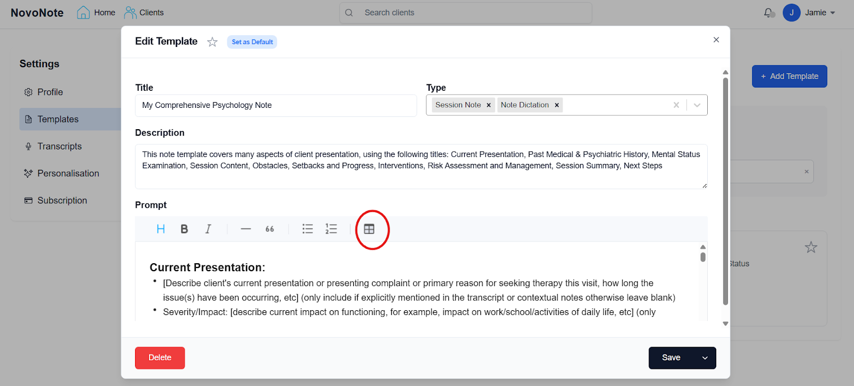Go to Personalisation settings

point(68,174)
